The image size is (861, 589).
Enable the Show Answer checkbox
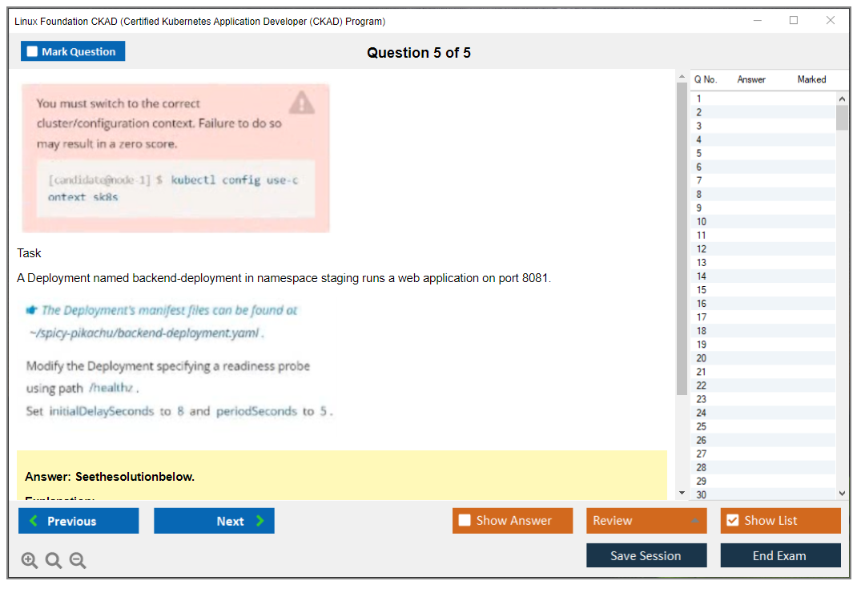pos(465,521)
